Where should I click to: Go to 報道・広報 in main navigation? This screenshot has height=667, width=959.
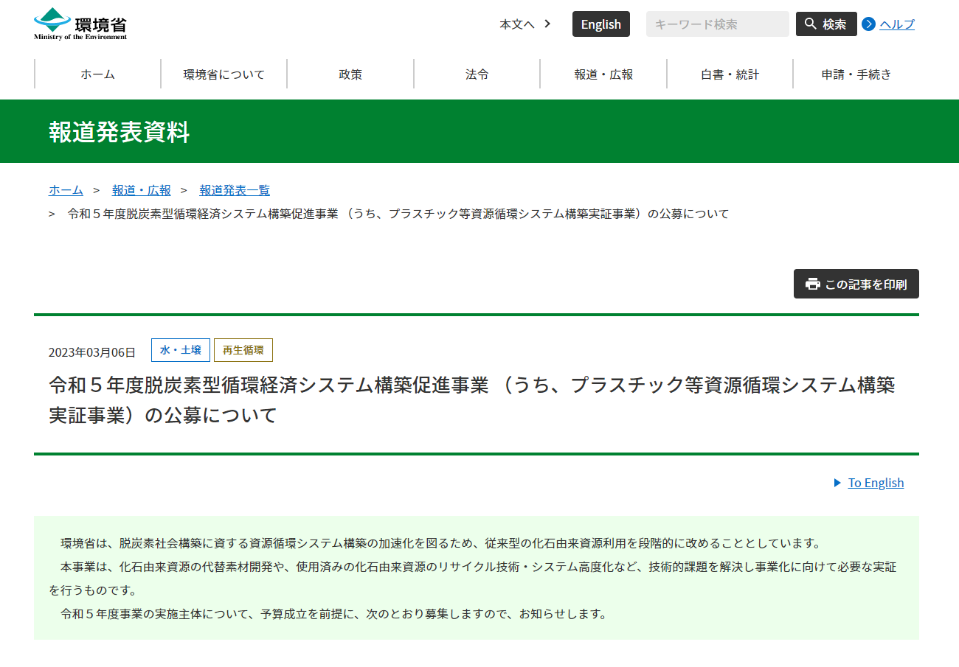[603, 74]
